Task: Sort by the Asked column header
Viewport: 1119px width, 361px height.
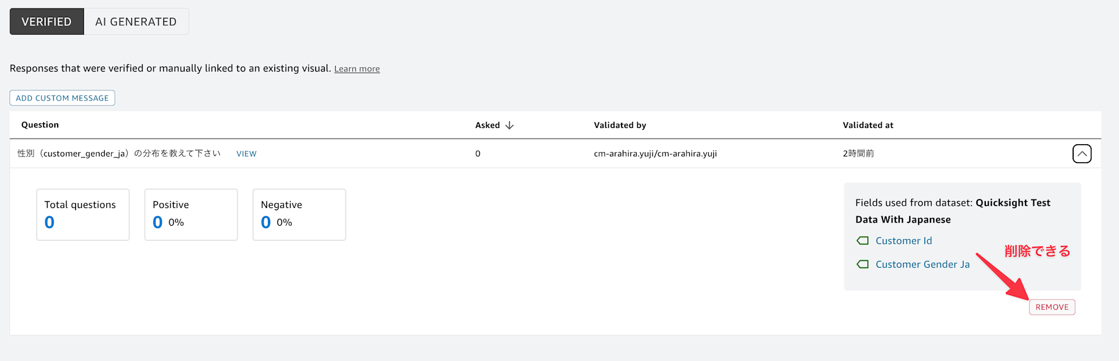Action: 487,125
